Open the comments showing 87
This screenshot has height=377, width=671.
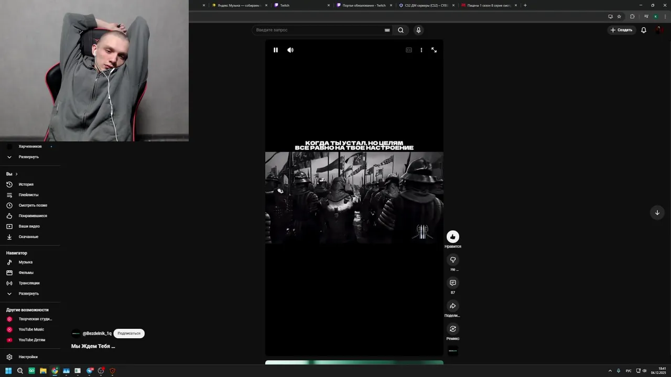[453, 283]
